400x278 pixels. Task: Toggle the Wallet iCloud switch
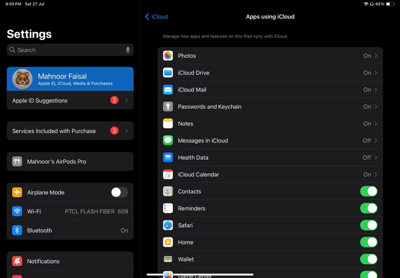click(368, 259)
